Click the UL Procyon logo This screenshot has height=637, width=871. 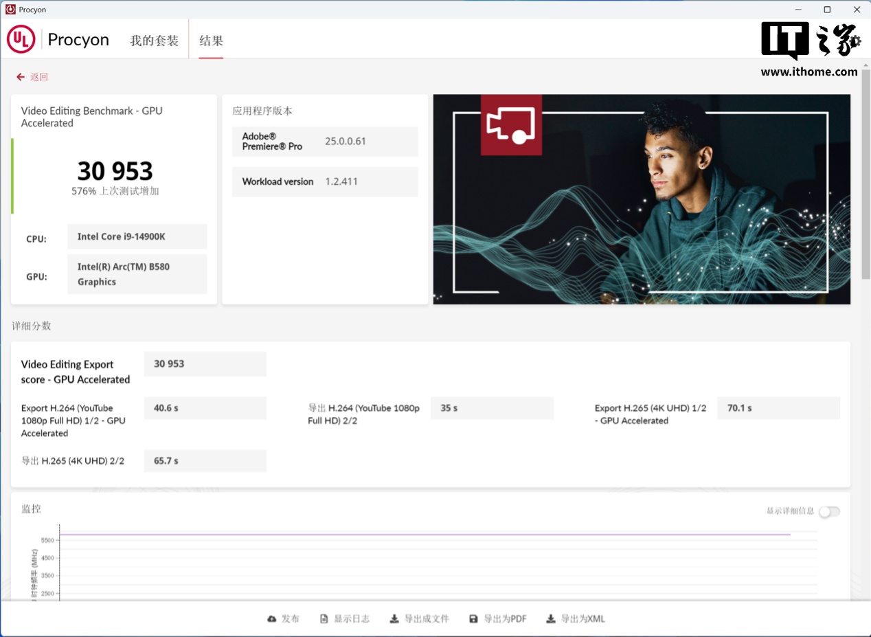[x=21, y=40]
